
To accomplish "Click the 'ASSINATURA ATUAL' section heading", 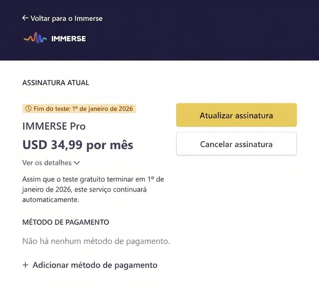I will coord(56,83).
